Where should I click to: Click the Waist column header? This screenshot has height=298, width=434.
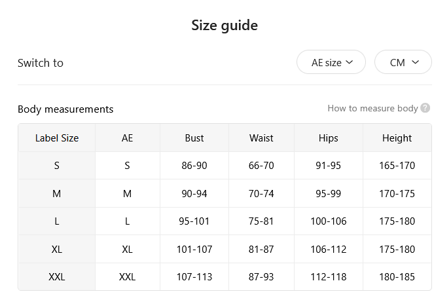261,138
